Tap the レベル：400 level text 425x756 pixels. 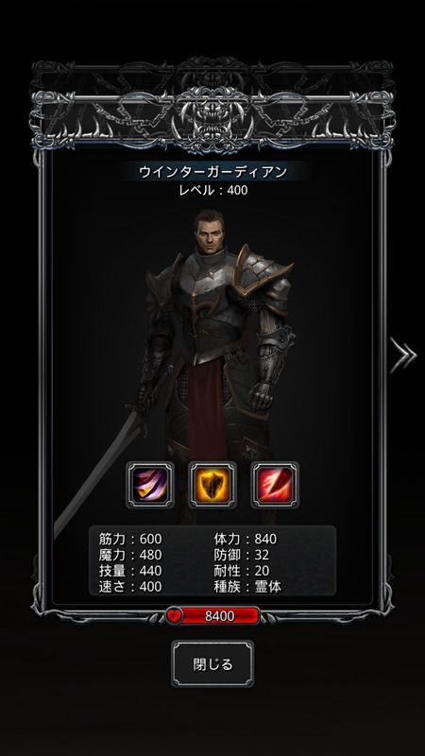point(213,190)
